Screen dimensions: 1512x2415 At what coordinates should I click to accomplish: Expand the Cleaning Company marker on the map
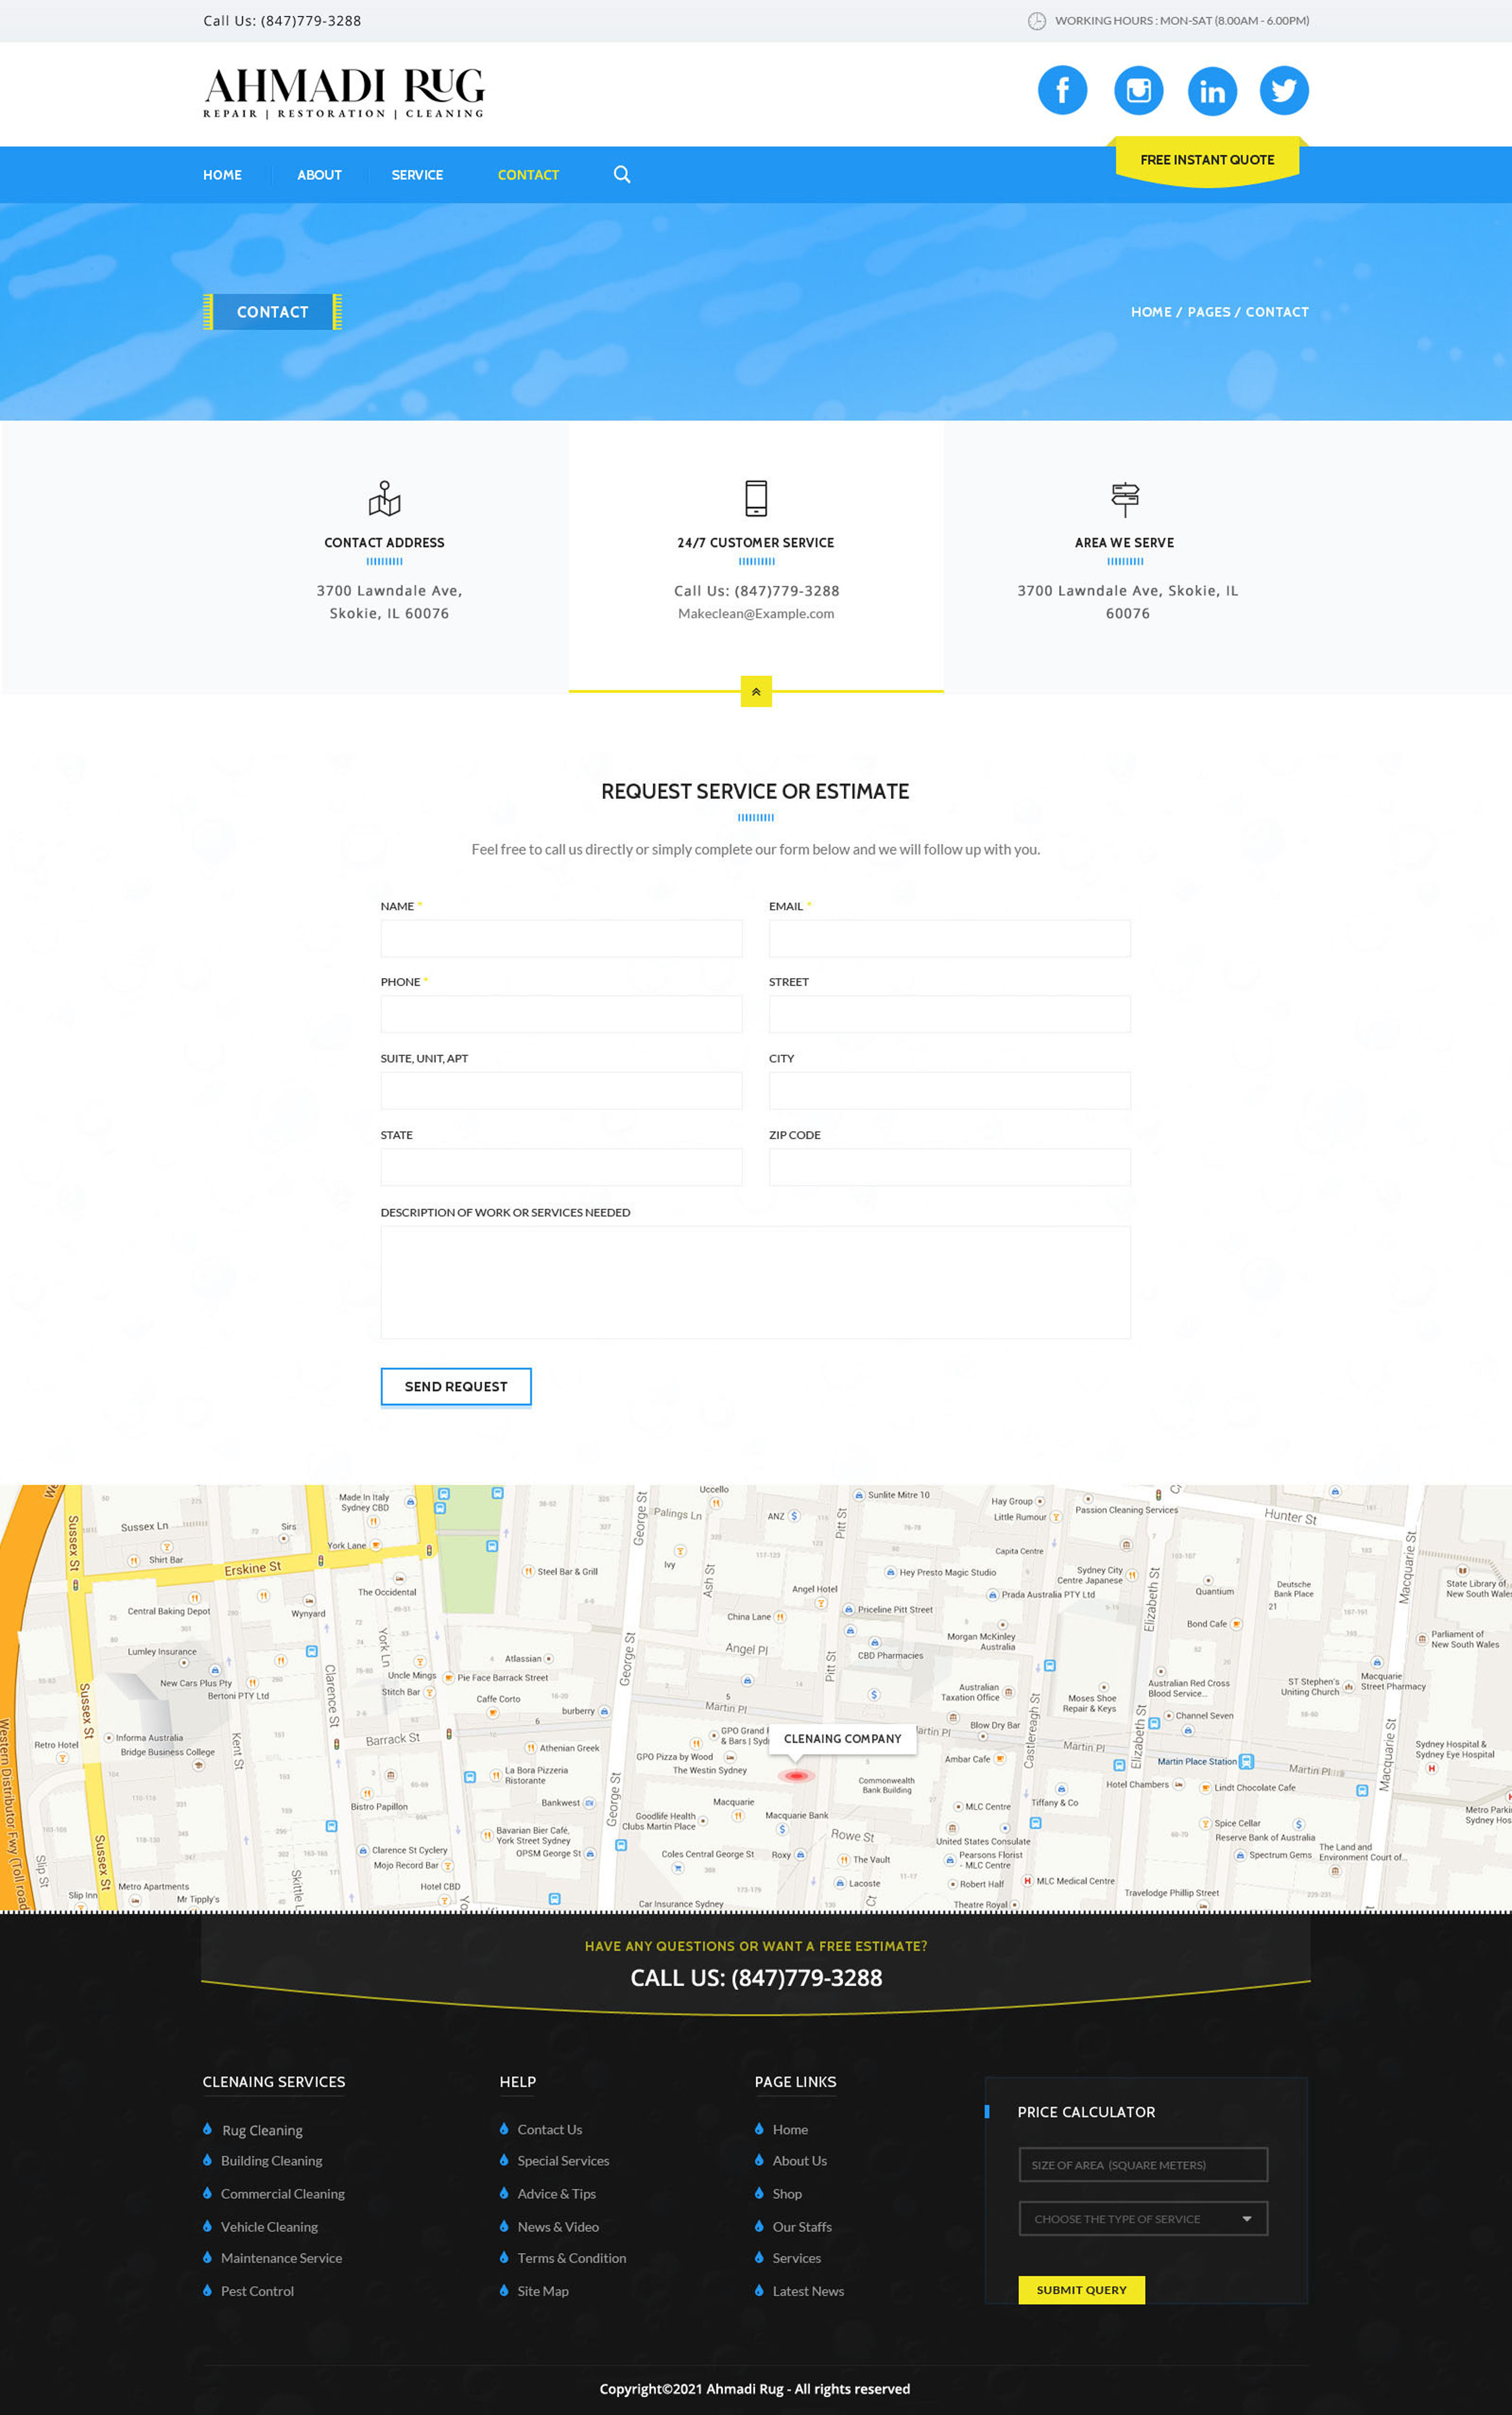[842, 1739]
